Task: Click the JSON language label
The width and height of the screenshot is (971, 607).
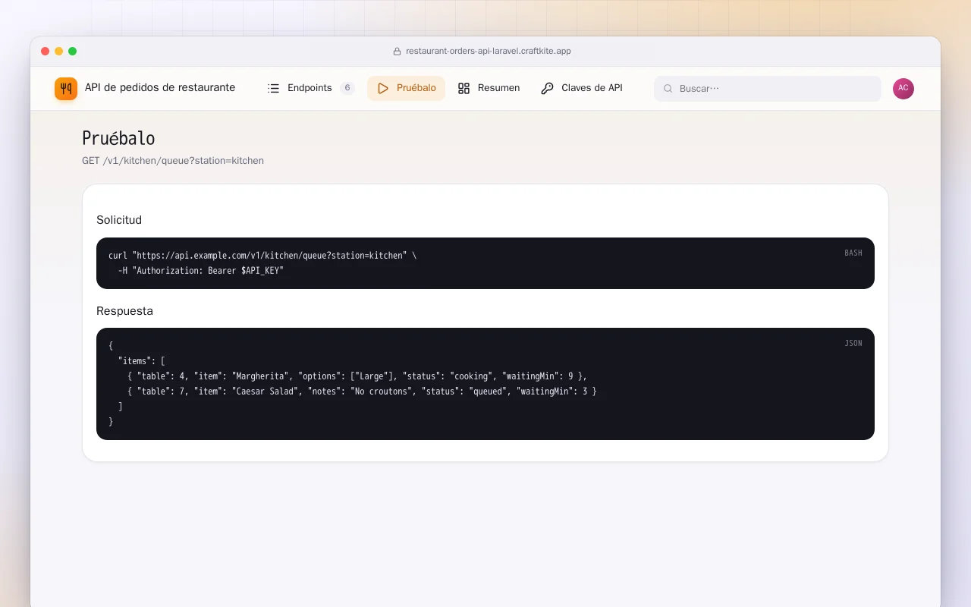Action: point(853,344)
